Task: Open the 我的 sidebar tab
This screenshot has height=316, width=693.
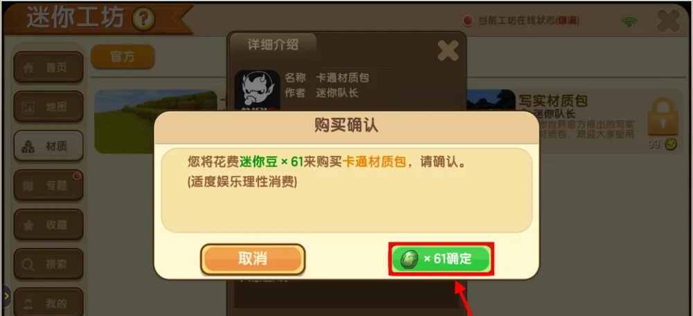Action: pos(49,302)
